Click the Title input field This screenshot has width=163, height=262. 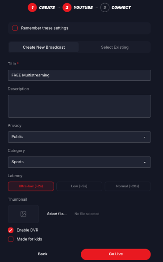click(x=79, y=75)
